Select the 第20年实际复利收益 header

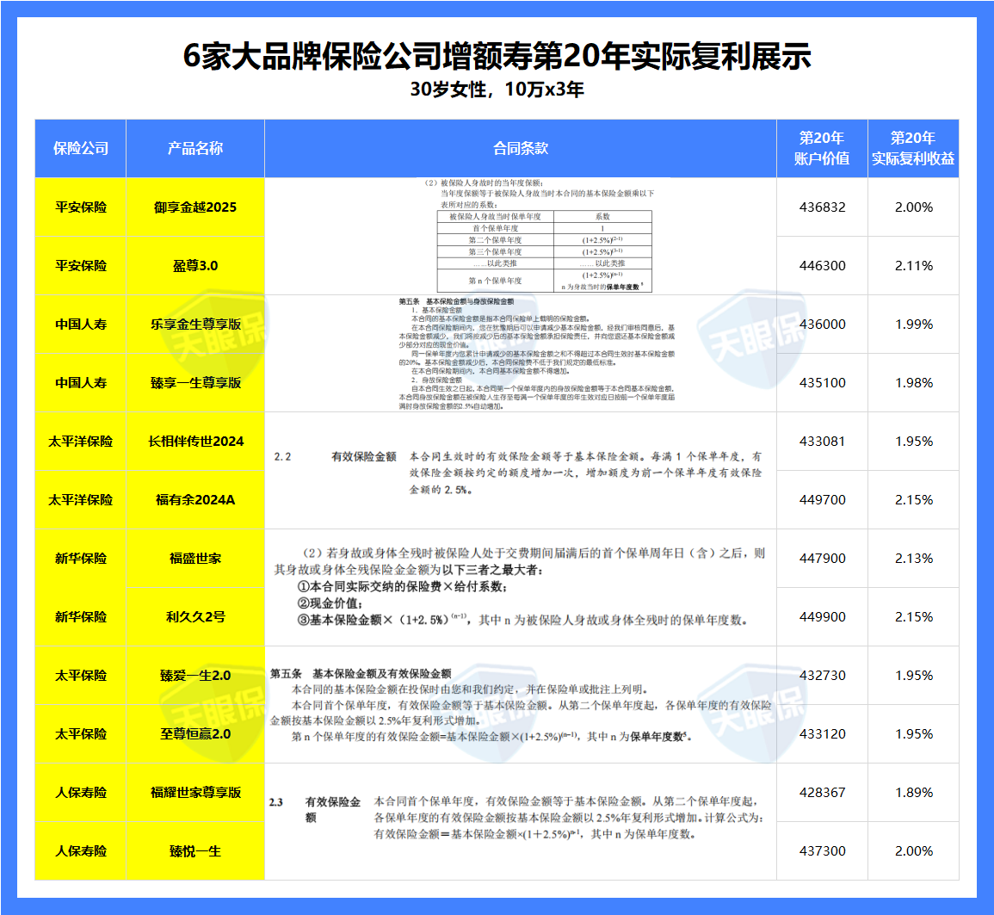913,148
